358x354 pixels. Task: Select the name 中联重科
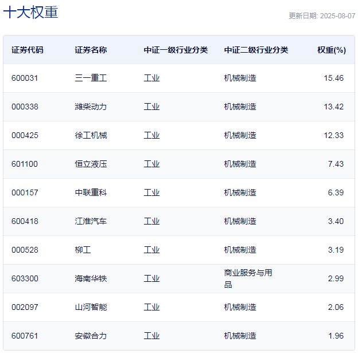91,192
